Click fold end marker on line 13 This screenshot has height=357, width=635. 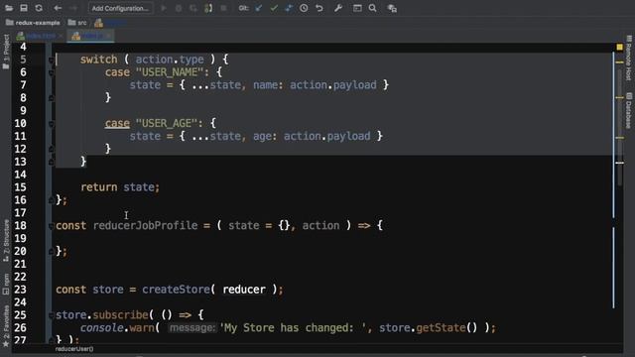tap(51, 163)
